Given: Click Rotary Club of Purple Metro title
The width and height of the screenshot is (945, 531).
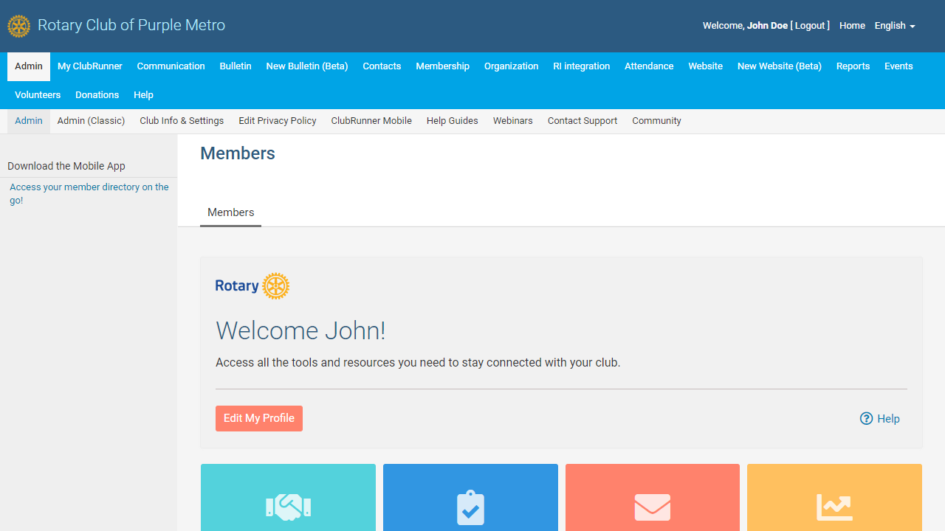Looking at the screenshot, I should click(x=131, y=26).
